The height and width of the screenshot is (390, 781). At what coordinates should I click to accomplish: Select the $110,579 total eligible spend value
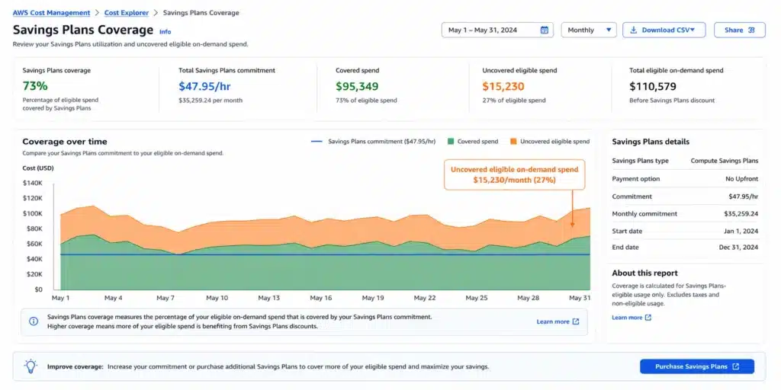click(653, 86)
